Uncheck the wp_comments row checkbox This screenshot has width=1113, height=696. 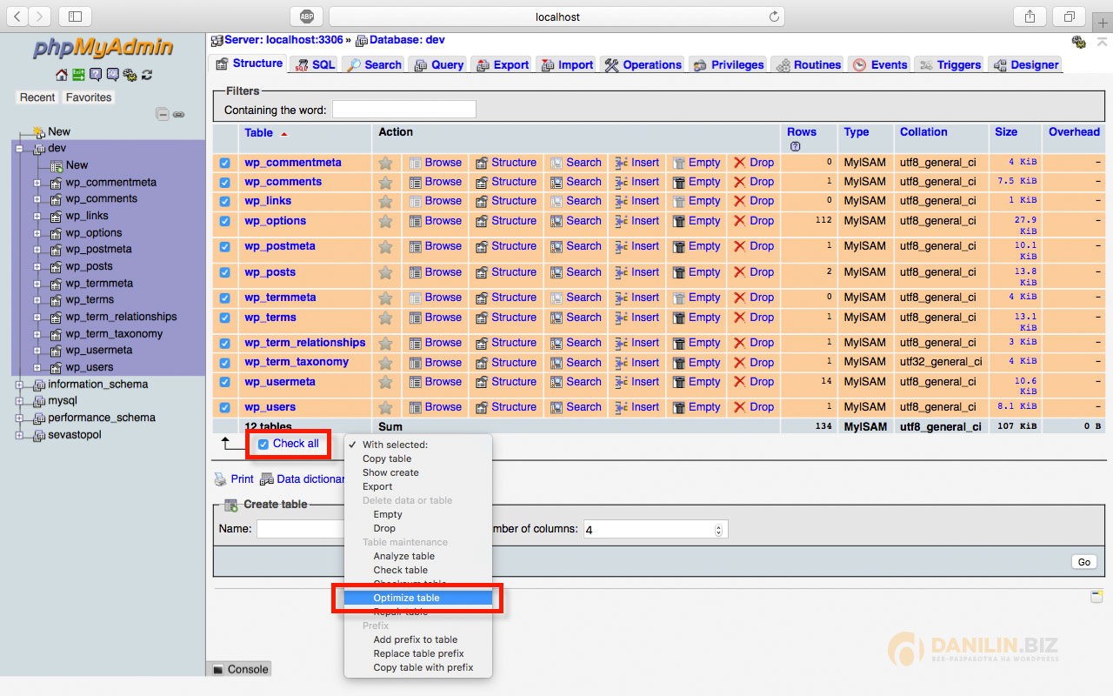tap(224, 182)
